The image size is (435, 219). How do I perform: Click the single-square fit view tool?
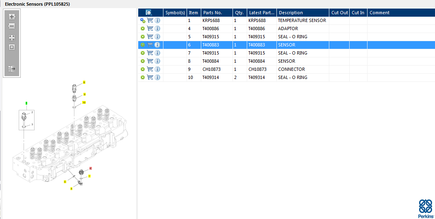click(x=12, y=47)
